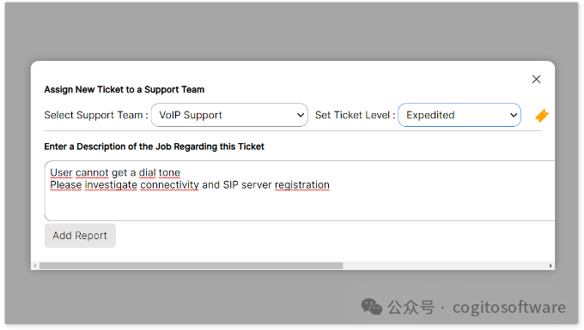
Task: Focus the job description text area
Action: click(x=300, y=190)
